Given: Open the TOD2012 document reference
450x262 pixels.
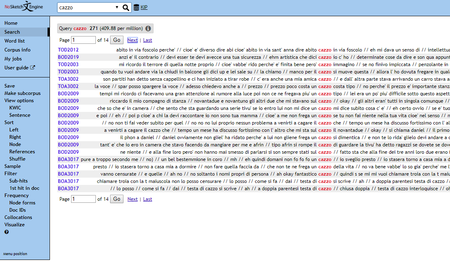Looking at the screenshot, I should pyautogui.click(x=68, y=50).
